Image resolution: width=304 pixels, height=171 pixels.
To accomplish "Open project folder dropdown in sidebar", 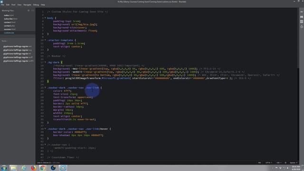I will tap(5, 41).
